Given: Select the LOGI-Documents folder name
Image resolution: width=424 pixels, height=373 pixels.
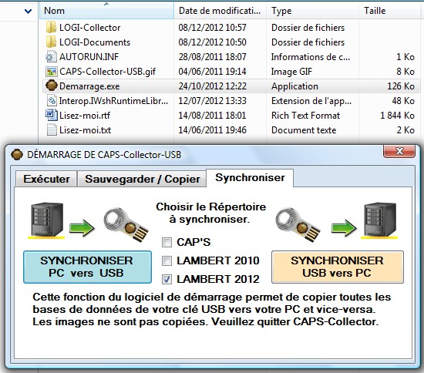Looking at the screenshot, I should pos(95,42).
